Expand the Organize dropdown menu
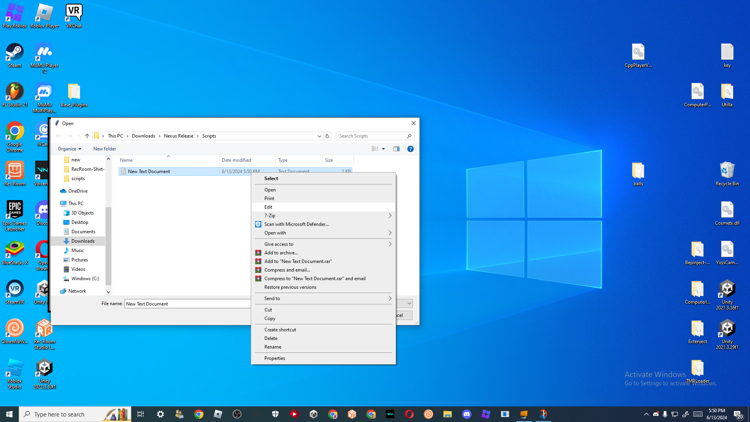Viewport: 750px width, 422px height. click(70, 149)
